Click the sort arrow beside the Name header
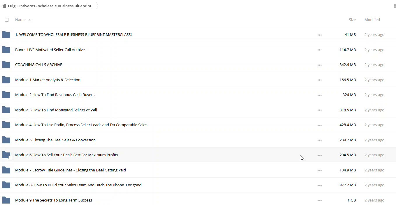The image size is (396, 205). [29, 20]
